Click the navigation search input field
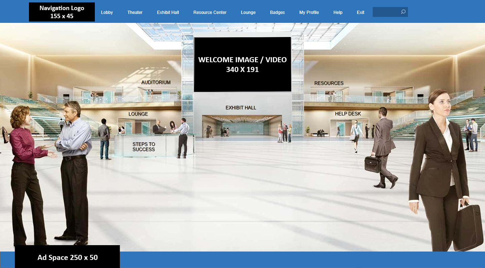This screenshot has width=485, height=268. [390, 12]
